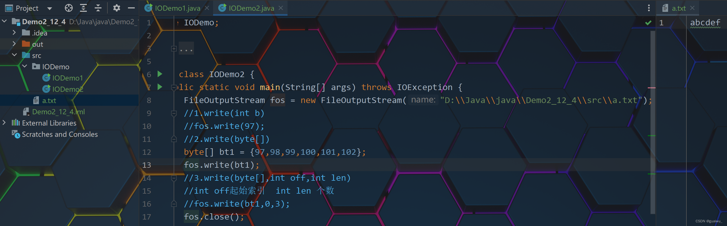
Task: Click the out folder icon
Action: point(26,44)
